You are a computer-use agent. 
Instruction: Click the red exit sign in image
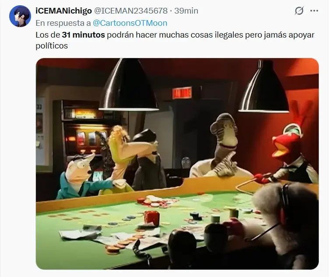click(182, 93)
